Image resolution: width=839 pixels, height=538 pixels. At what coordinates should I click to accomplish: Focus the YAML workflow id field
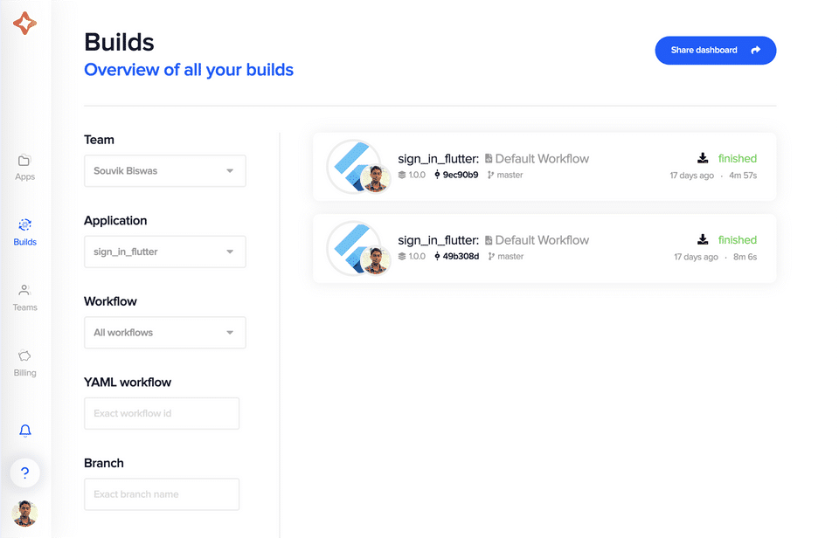point(162,413)
